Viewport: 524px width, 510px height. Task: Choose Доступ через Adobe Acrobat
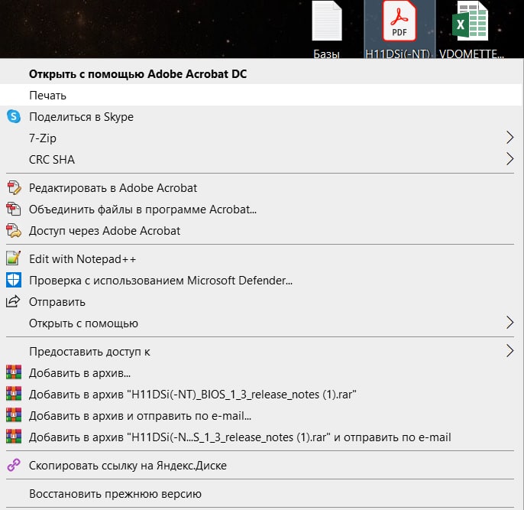pyautogui.click(x=260, y=231)
